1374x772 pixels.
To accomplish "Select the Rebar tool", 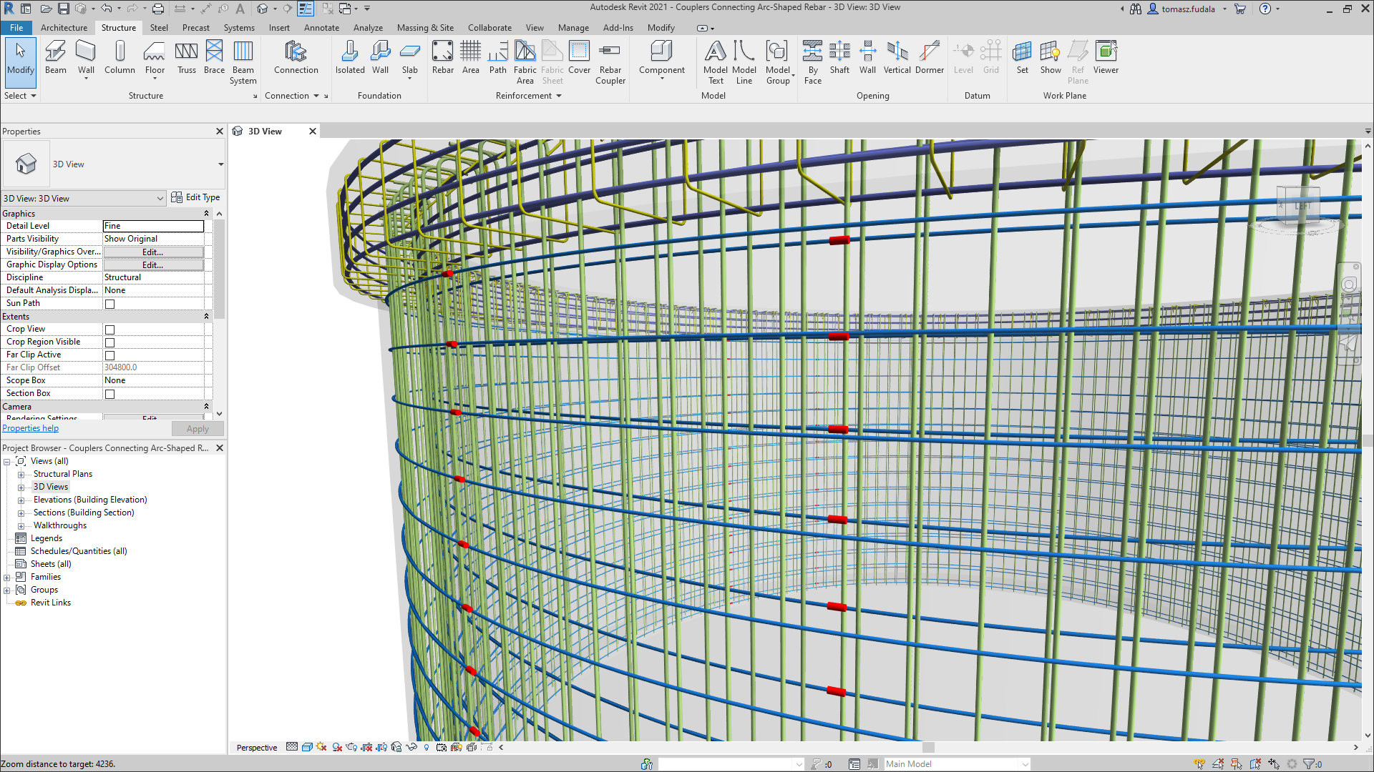I will (x=442, y=57).
